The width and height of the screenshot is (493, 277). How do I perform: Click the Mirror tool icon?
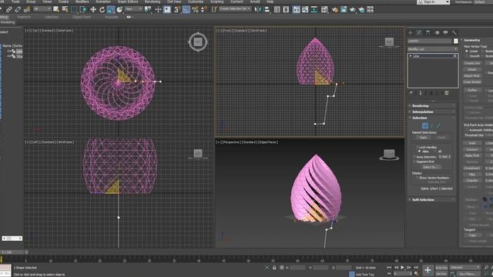click(258, 10)
